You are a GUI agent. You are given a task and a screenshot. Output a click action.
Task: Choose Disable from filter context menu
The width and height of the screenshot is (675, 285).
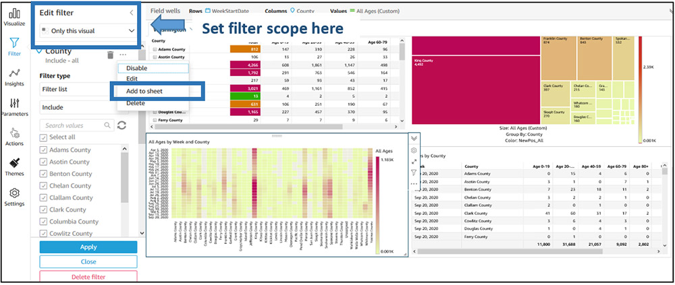[153, 68]
